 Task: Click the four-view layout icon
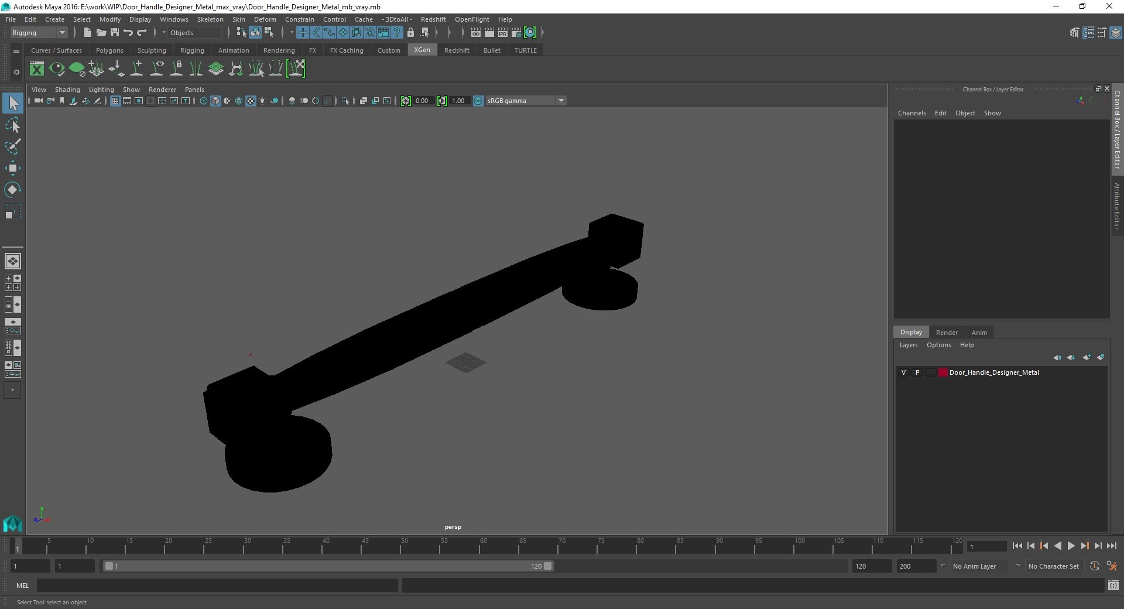(x=13, y=283)
